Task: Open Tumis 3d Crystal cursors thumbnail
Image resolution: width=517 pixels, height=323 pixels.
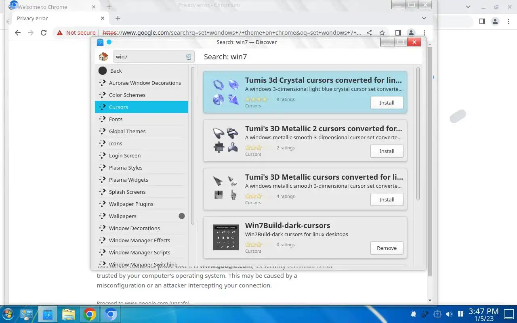Action: pyautogui.click(x=226, y=92)
